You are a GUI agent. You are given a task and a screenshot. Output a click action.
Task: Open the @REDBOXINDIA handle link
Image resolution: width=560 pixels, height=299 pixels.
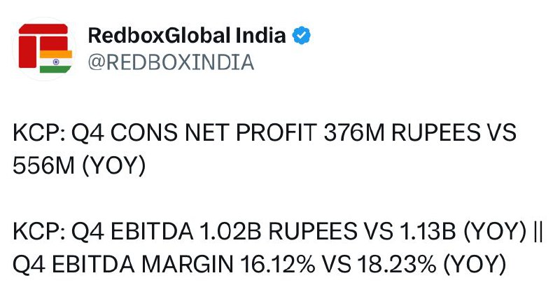(171, 62)
